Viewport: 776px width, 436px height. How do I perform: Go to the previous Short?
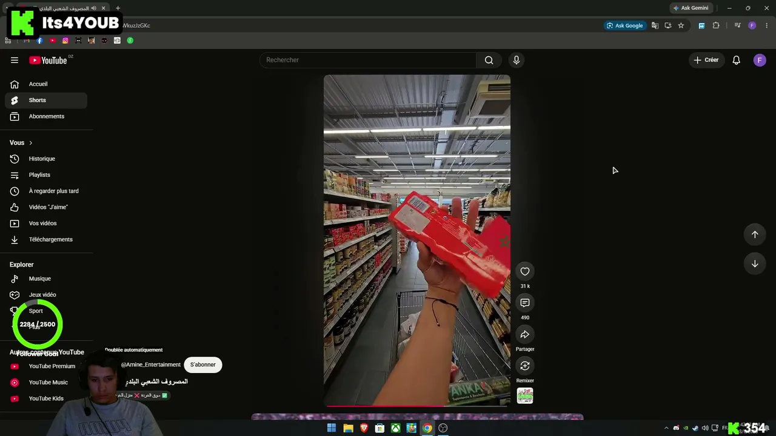(755, 234)
